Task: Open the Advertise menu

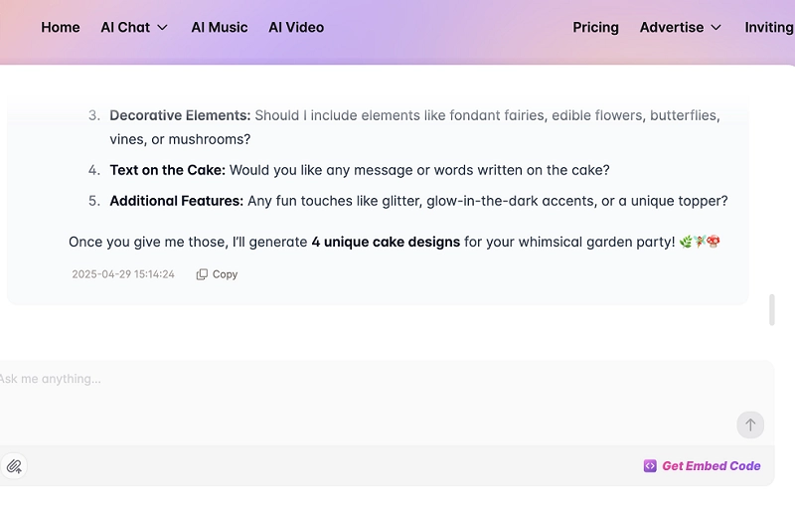Action: click(x=672, y=28)
